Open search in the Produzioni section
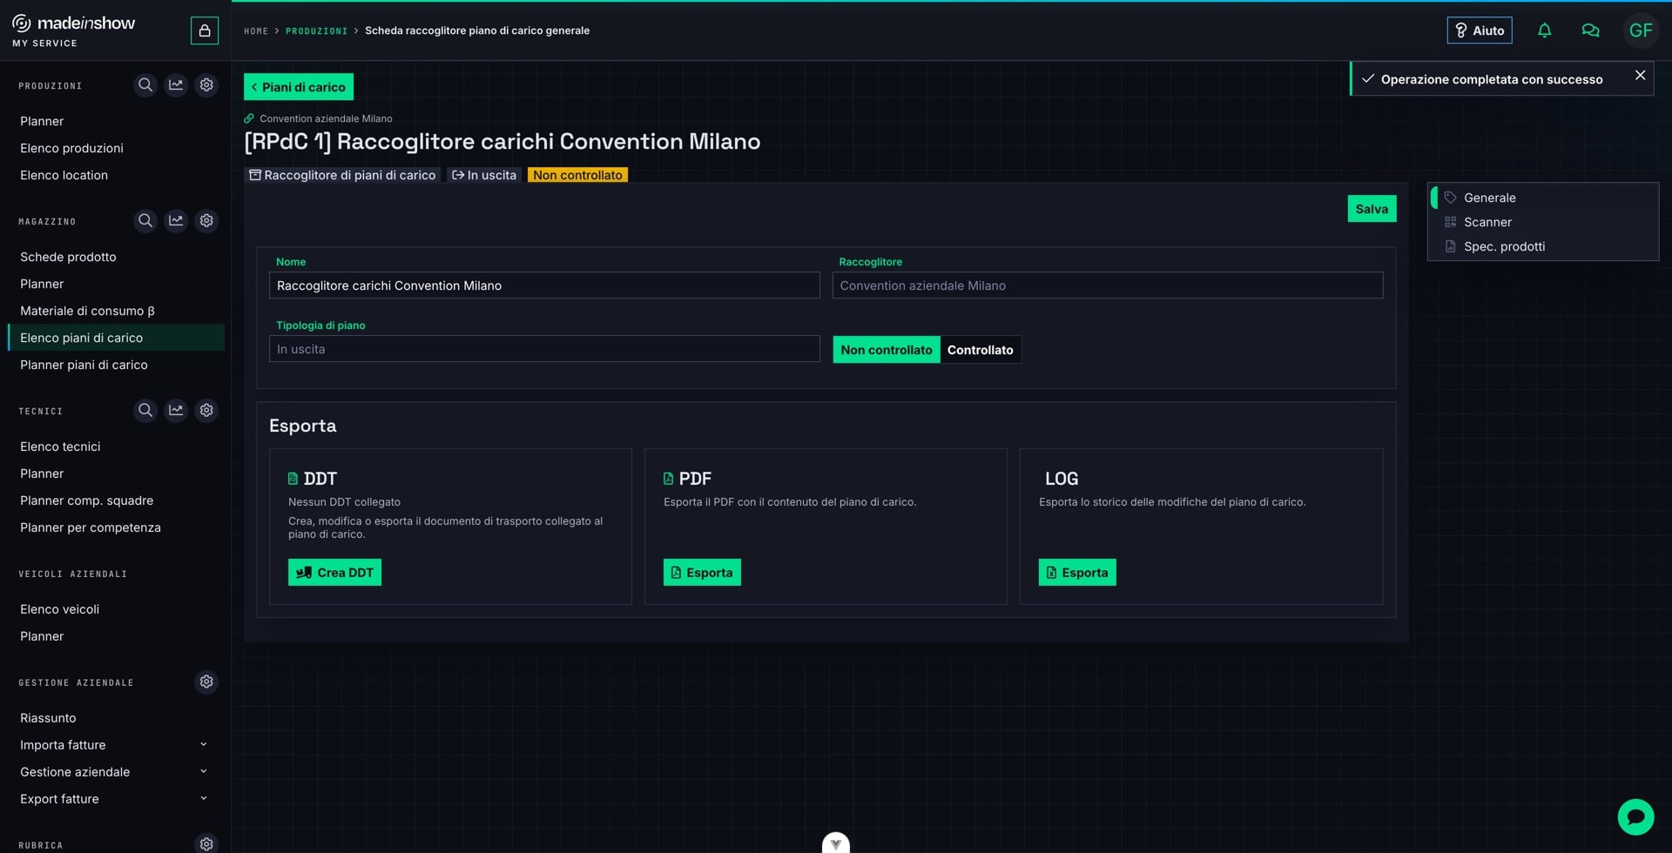 145,85
